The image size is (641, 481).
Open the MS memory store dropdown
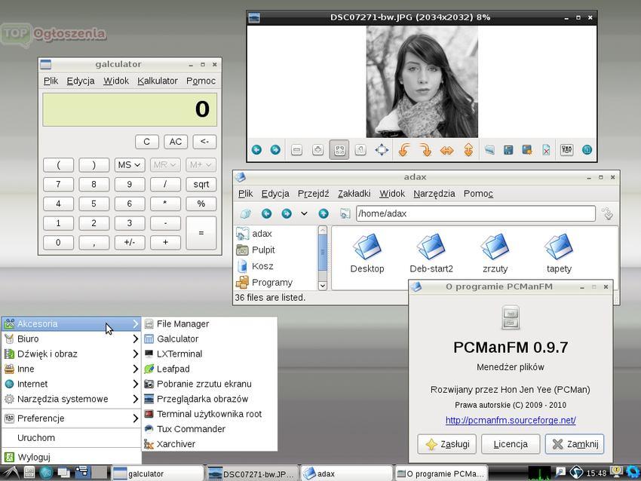[x=129, y=164]
